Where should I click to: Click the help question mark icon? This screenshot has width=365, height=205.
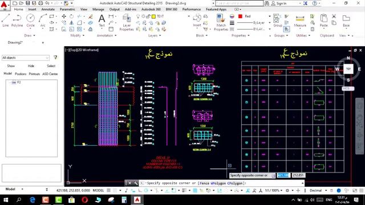(x=315, y=3)
